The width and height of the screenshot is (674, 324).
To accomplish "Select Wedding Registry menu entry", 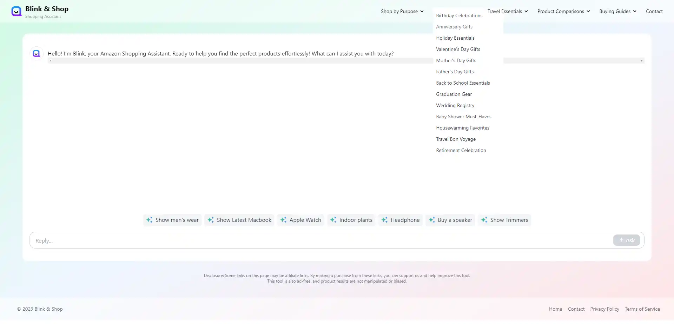I will tap(455, 105).
